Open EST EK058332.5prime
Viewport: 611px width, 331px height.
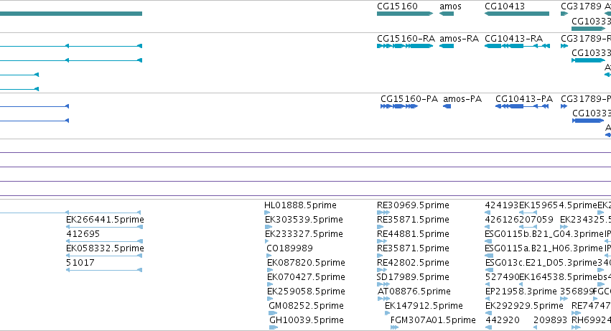105,248
